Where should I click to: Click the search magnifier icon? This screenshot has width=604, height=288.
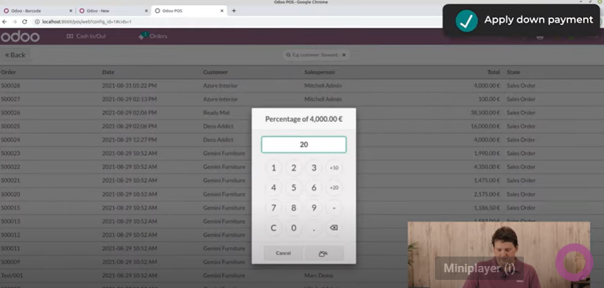pyautogui.click(x=287, y=55)
